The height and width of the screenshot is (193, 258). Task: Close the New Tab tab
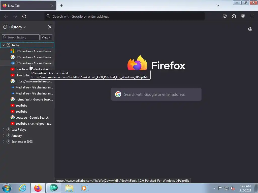coord(52,6)
